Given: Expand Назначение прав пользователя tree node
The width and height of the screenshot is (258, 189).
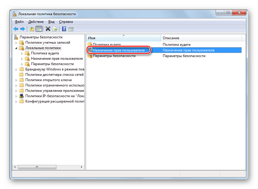Looking at the screenshot, I should pos(22,59).
